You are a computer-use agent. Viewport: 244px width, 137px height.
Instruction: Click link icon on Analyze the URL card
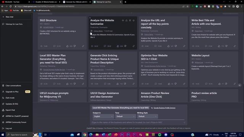tap(184, 46)
